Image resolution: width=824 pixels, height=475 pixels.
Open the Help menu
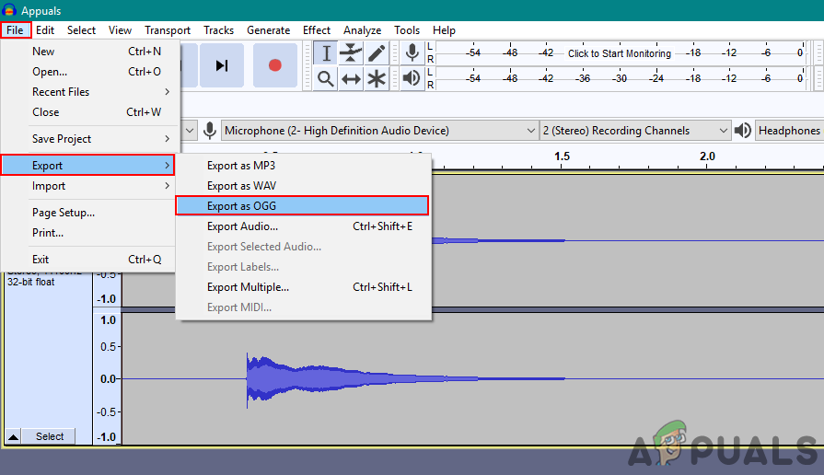444,30
